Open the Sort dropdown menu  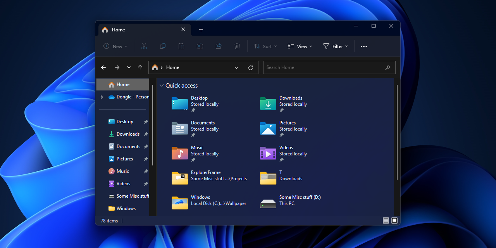coord(265,46)
